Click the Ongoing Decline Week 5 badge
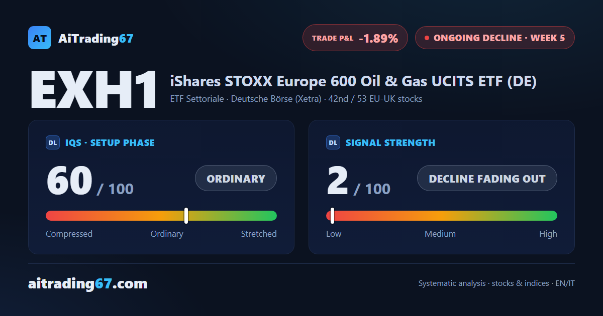The height and width of the screenshot is (316, 603). point(495,38)
